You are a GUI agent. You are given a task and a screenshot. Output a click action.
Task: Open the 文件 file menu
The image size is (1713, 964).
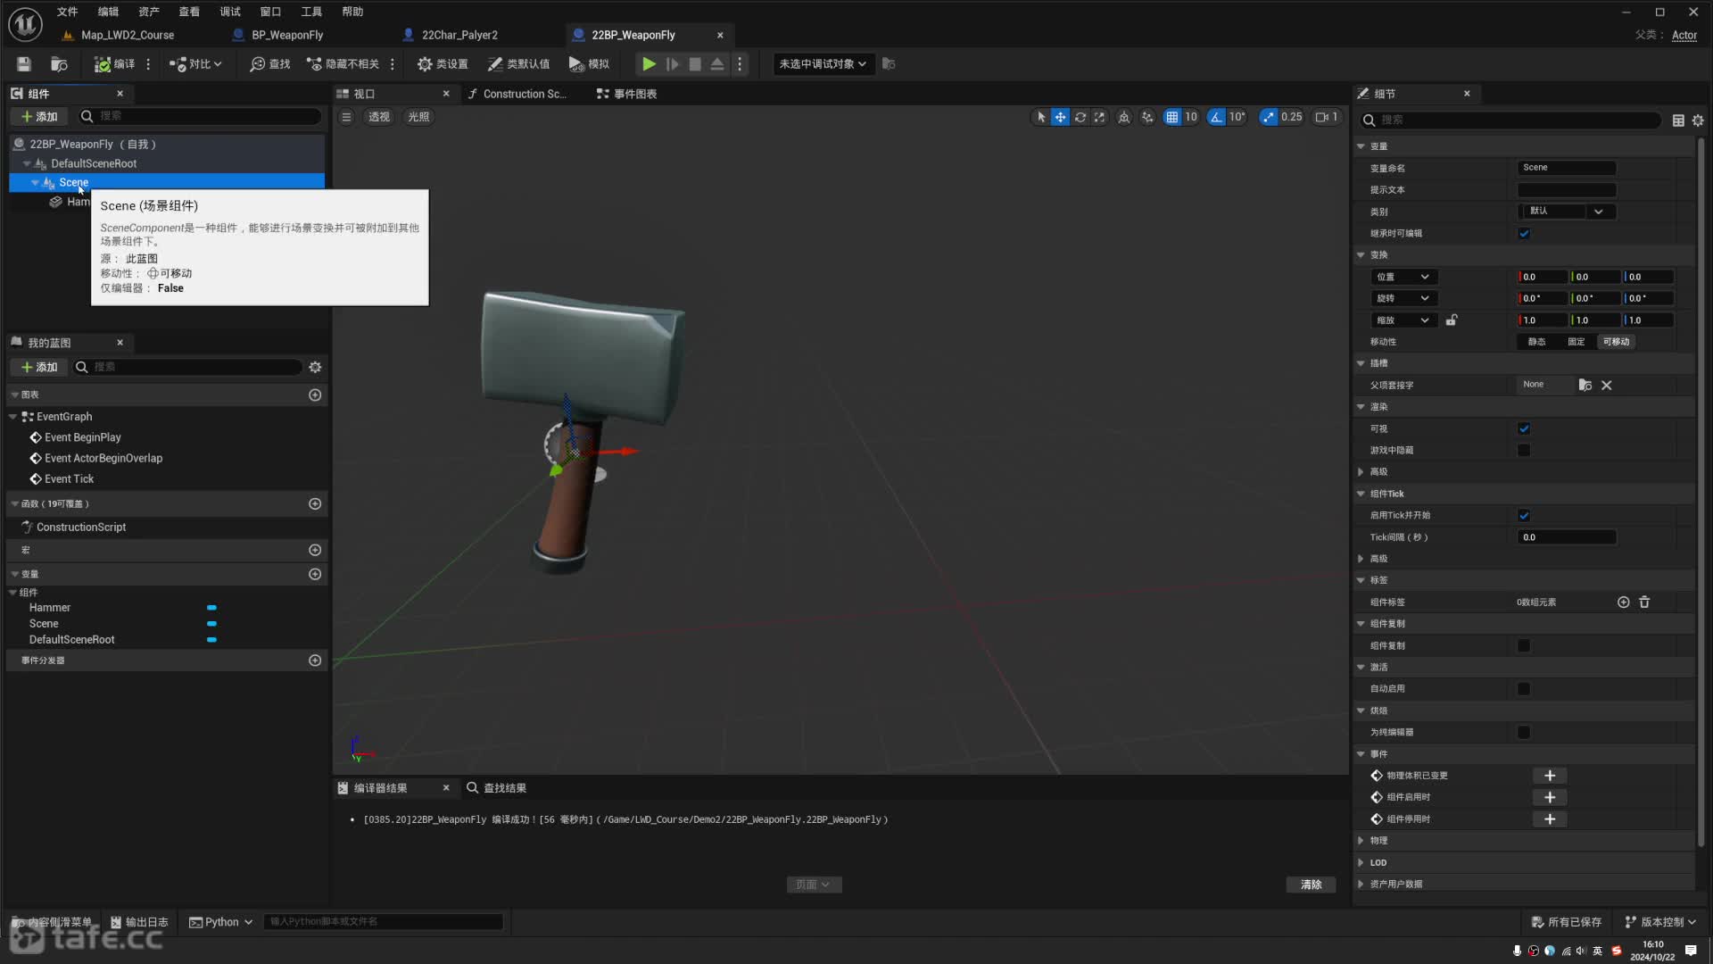coord(67,12)
